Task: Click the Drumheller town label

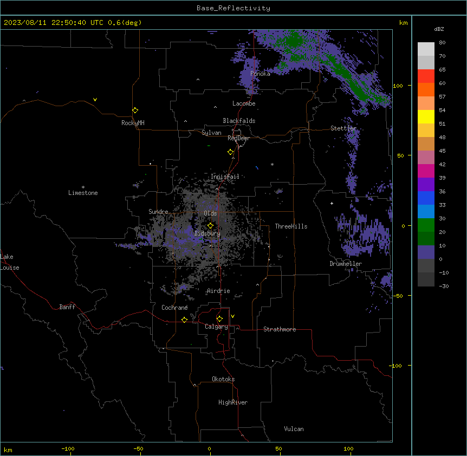Action: [346, 264]
